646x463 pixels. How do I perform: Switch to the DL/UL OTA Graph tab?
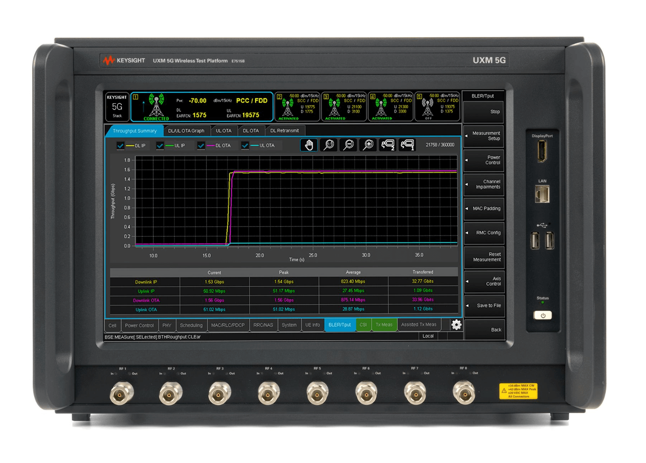coord(186,131)
